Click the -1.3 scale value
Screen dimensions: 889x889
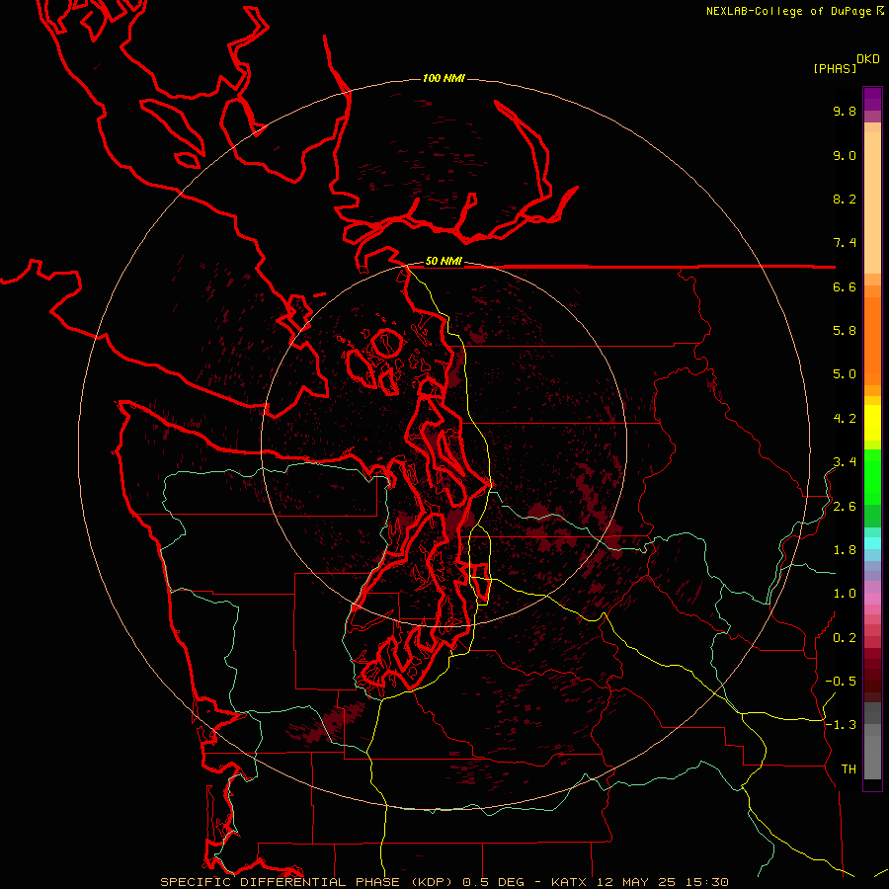point(841,725)
